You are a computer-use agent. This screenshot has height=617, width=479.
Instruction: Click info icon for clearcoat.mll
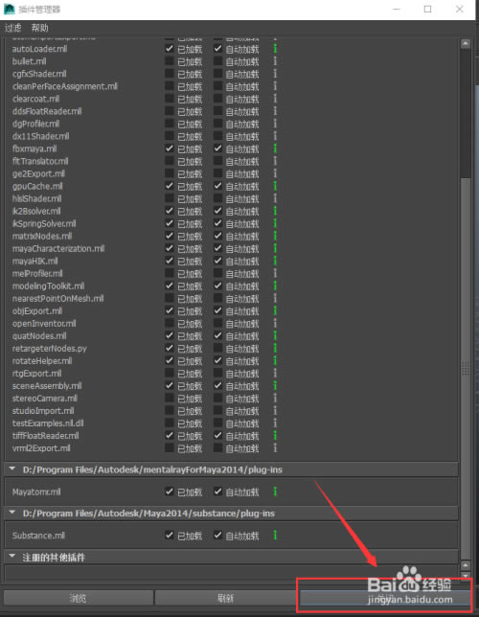[275, 99]
